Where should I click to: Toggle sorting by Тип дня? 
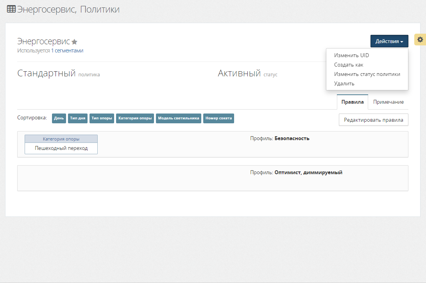pyautogui.click(x=78, y=118)
